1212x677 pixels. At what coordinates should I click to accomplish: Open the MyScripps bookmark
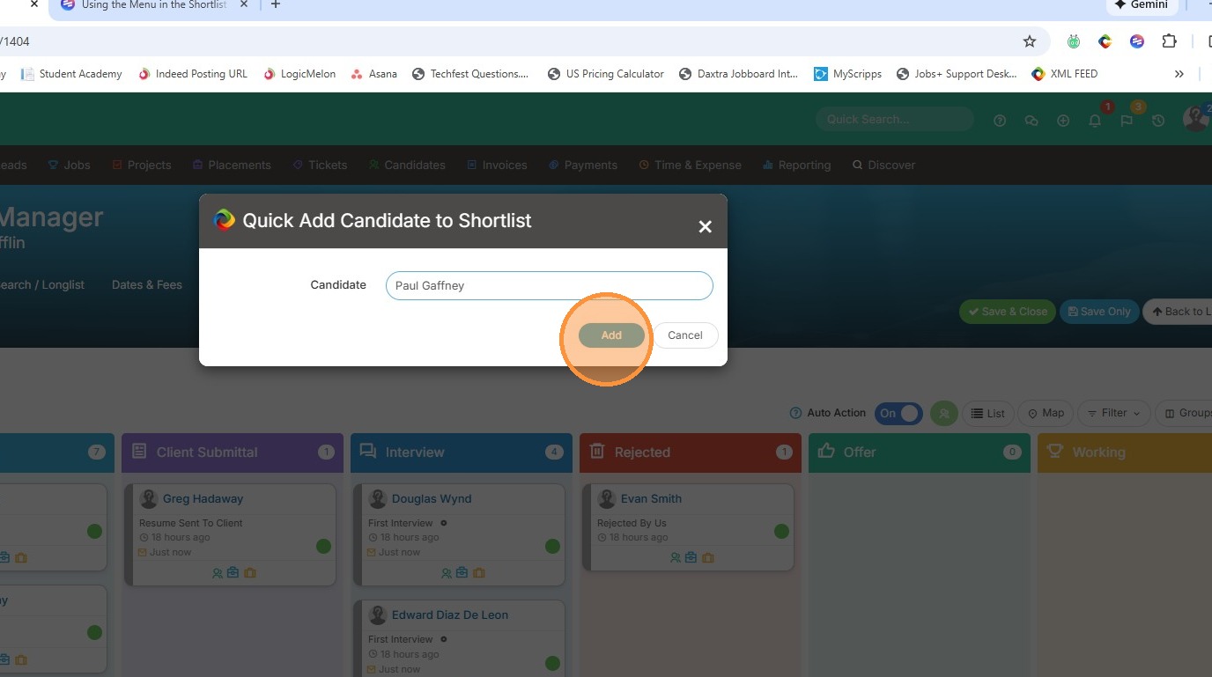click(x=848, y=74)
